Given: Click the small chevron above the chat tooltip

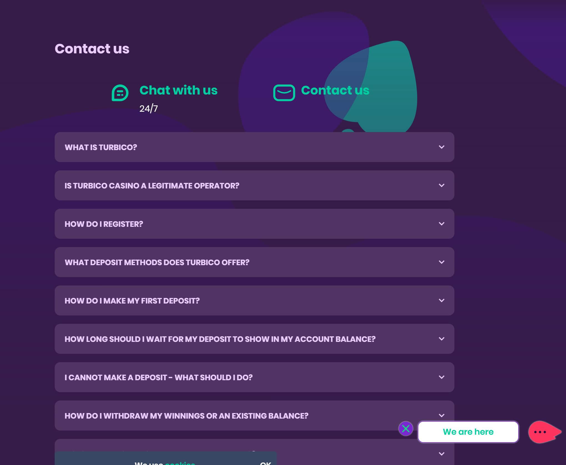Looking at the screenshot, I should point(442,416).
